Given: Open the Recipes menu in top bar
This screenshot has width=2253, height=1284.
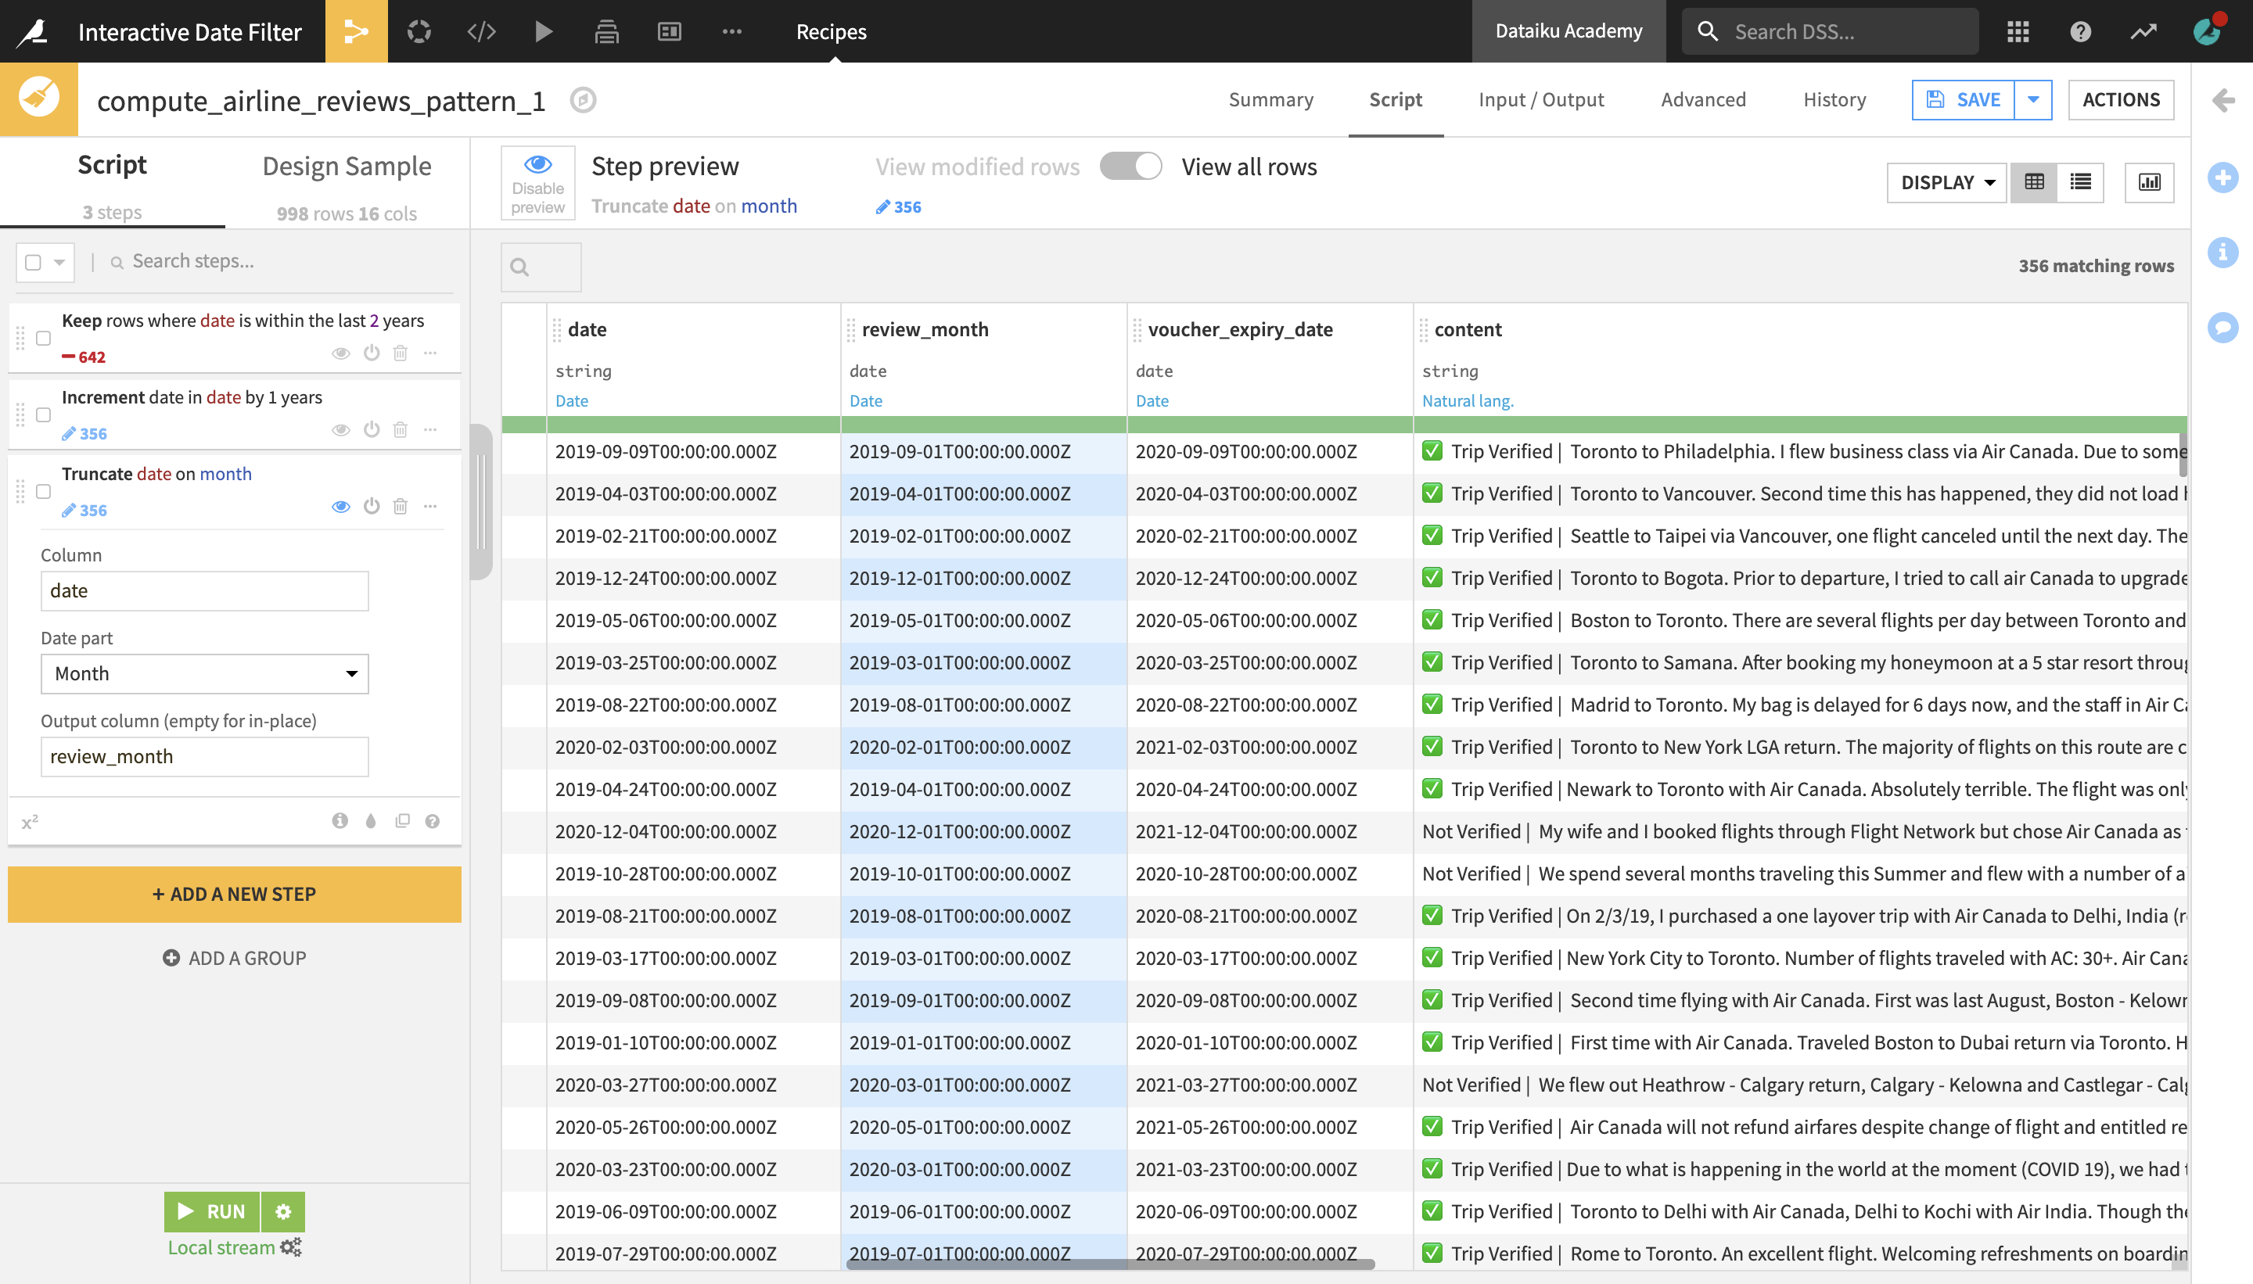Looking at the screenshot, I should coord(831,32).
